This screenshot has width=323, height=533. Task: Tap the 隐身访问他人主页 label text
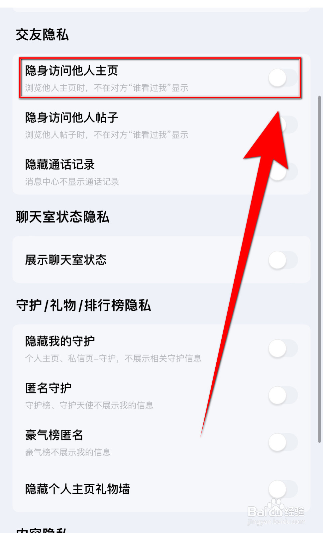pyautogui.click(x=72, y=71)
